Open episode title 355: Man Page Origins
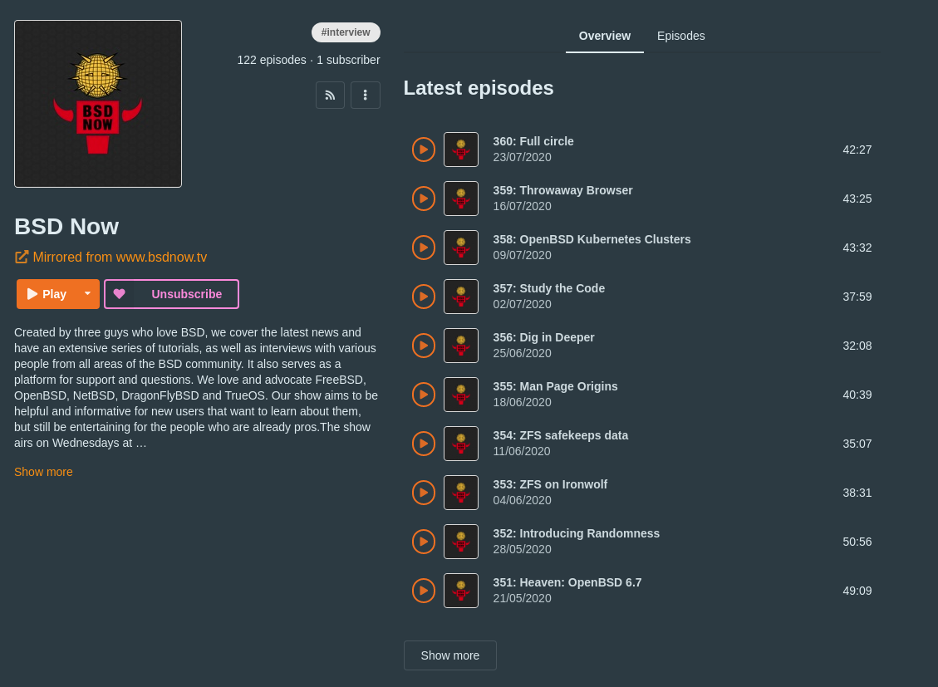This screenshot has height=687, width=938. click(x=556, y=386)
